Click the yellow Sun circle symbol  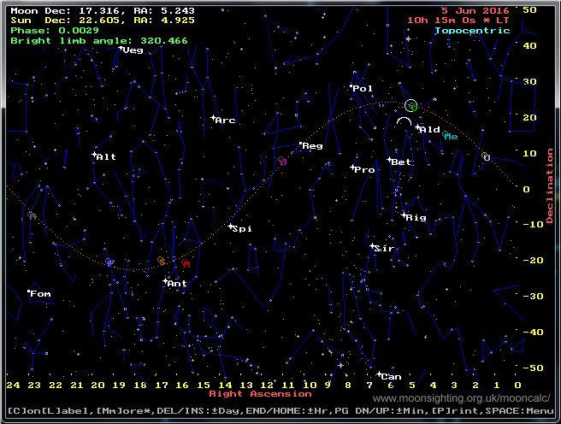pyautogui.click(x=411, y=105)
